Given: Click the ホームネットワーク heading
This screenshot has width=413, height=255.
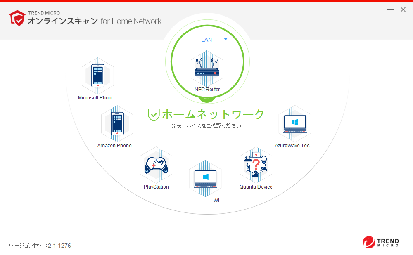Looking at the screenshot, I should click(213, 114).
